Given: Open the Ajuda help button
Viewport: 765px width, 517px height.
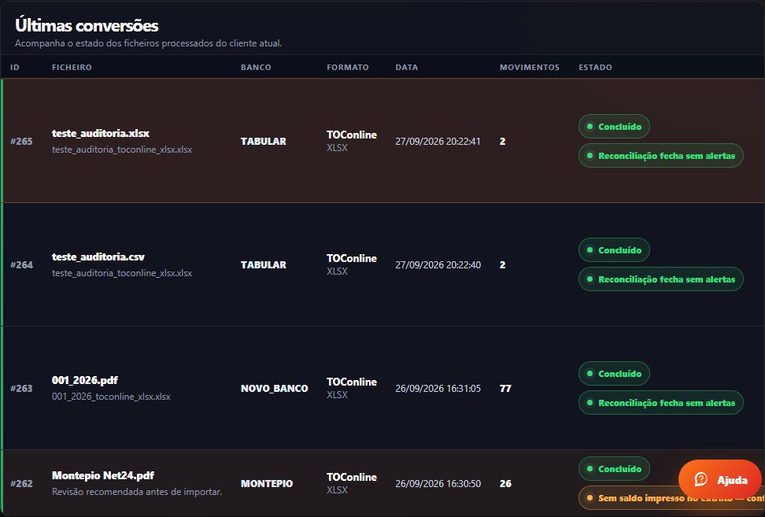Looking at the screenshot, I should coord(719,479).
